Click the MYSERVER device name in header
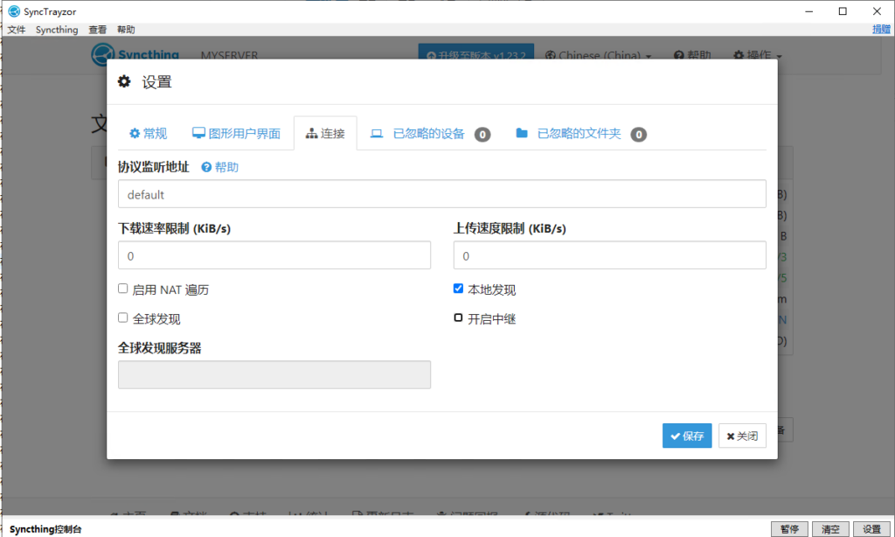 pyautogui.click(x=230, y=55)
